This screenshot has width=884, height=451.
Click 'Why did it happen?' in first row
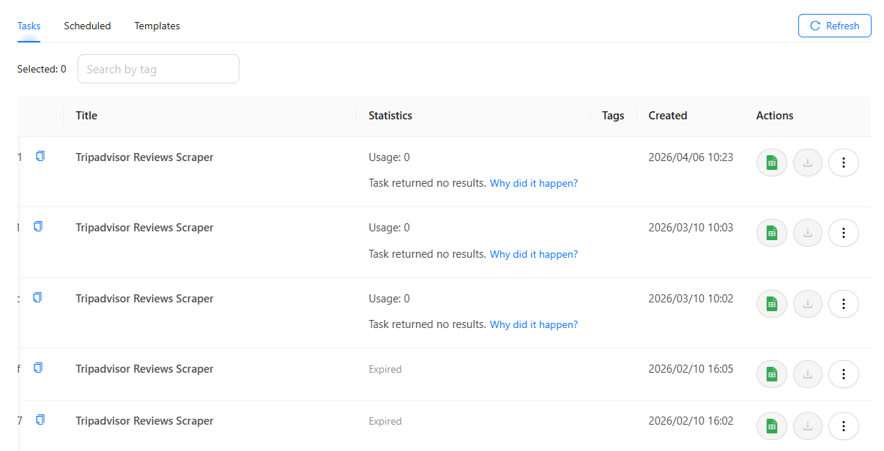[x=533, y=183]
